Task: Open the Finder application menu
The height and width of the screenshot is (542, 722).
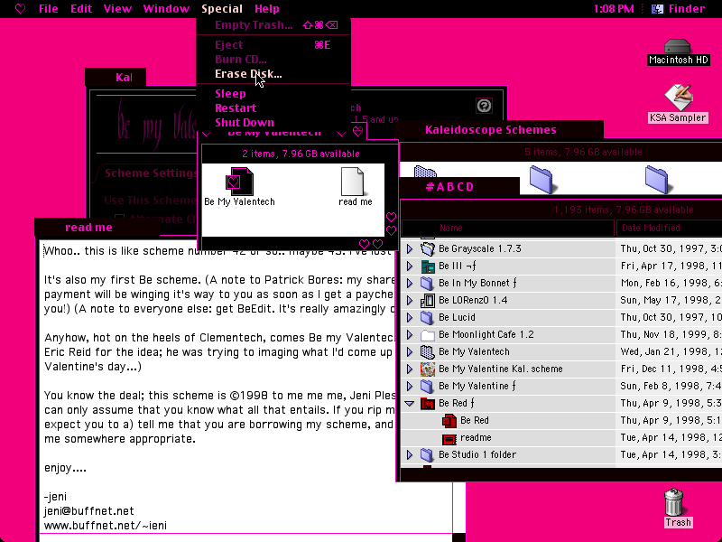Action: click(679, 9)
